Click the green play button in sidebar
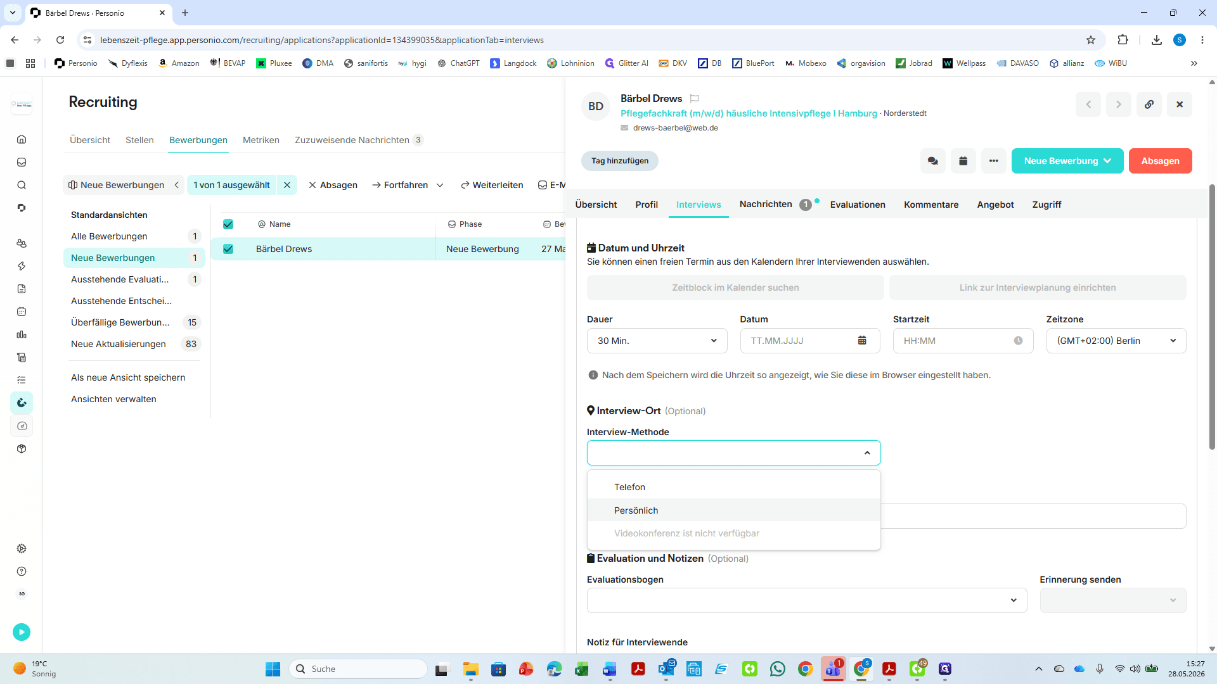 [x=22, y=632]
